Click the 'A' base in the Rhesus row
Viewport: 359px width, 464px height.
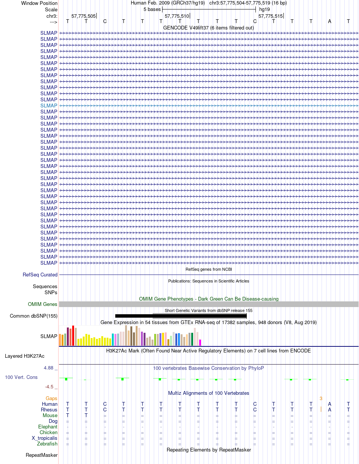[x=330, y=410]
